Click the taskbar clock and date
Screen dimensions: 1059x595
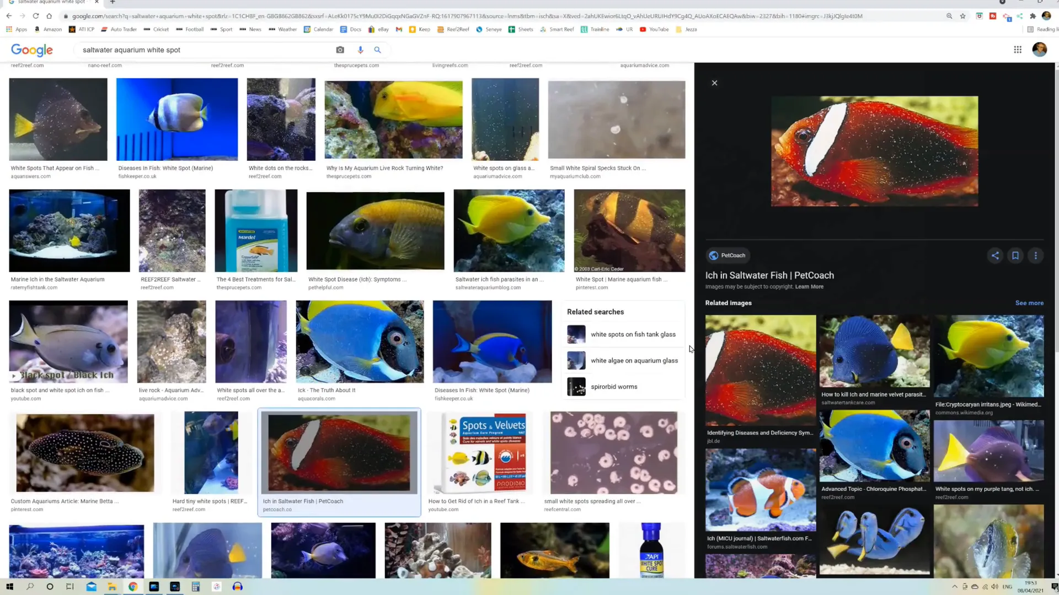pyautogui.click(x=1030, y=587)
